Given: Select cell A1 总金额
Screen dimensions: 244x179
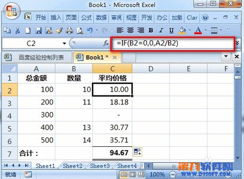Looking at the screenshot, I should [36, 78].
